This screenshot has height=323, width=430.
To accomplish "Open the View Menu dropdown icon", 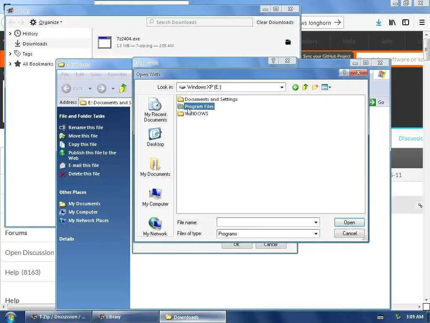I will tap(326, 87).
